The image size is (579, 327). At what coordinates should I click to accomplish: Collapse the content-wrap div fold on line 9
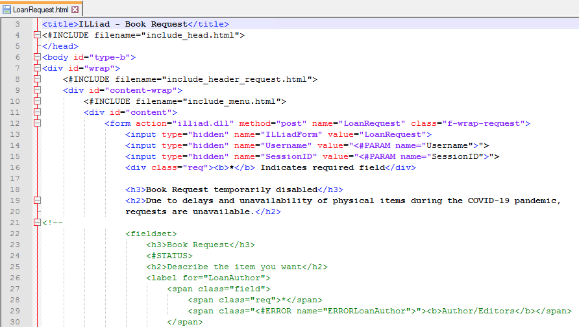[37, 90]
